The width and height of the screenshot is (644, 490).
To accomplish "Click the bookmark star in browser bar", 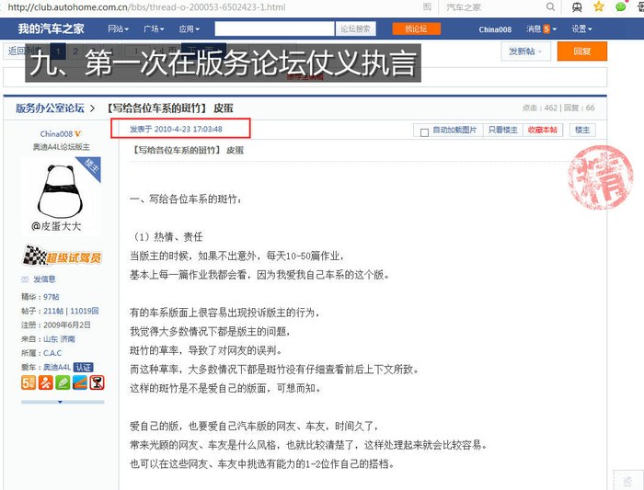I will [x=598, y=7].
